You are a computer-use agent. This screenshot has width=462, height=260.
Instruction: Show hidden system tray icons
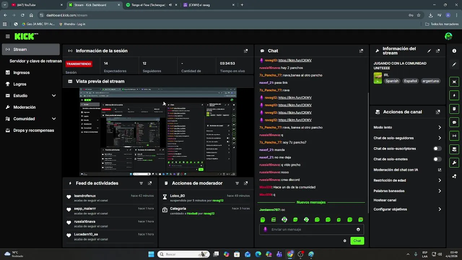pyautogui.click(x=408, y=254)
